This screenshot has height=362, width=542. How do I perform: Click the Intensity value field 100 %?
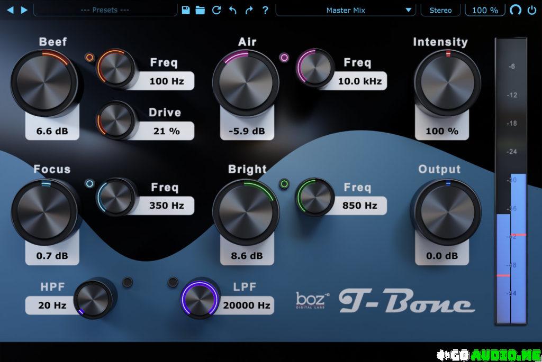point(442,131)
